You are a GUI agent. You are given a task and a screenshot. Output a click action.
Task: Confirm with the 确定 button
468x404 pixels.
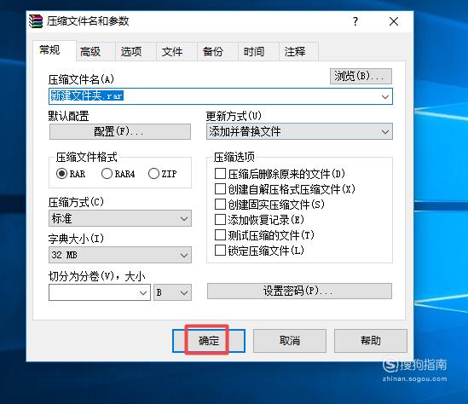[209, 341]
